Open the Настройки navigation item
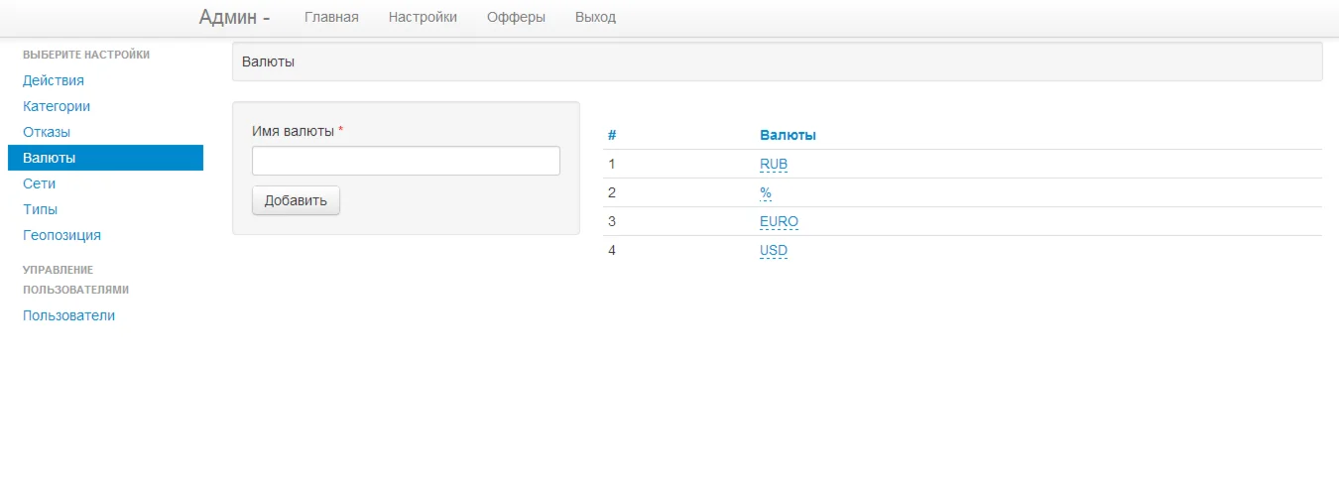This screenshot has width=1339, height=484. [x=423, y=17]
